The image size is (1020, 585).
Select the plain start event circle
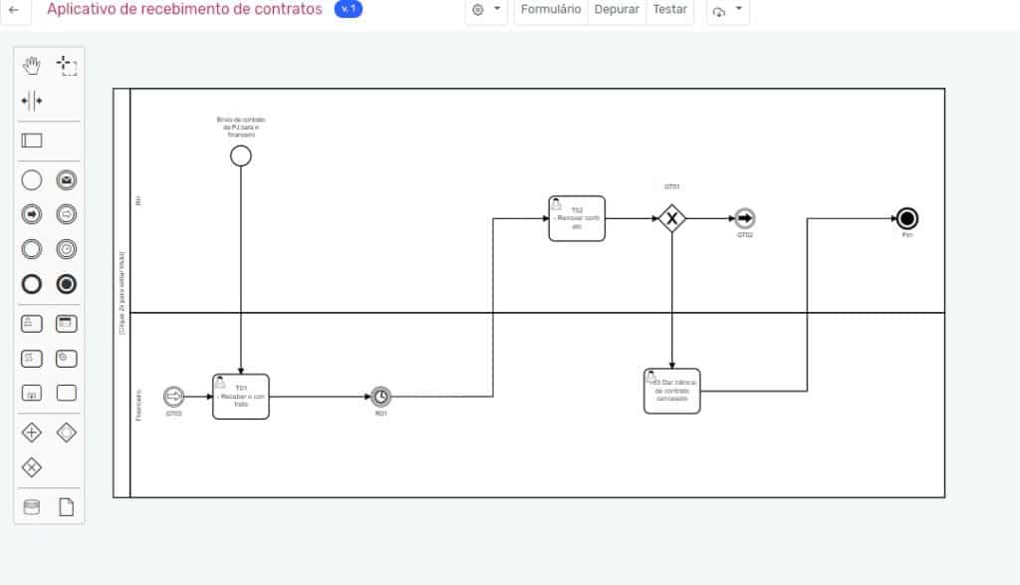[x=31, y=179]
